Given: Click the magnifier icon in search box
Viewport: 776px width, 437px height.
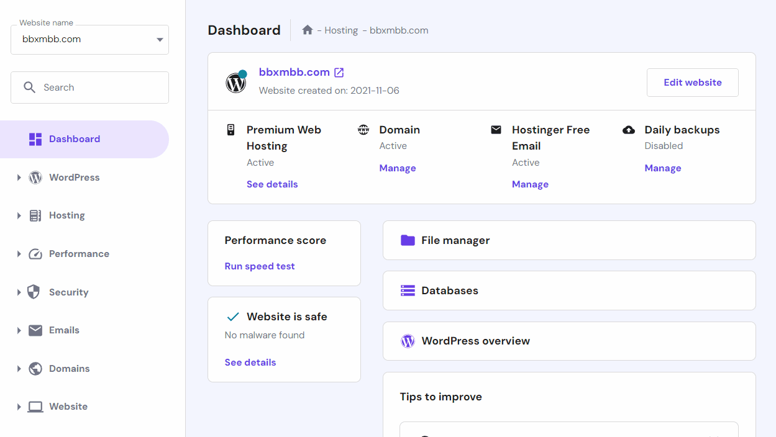Looking at the screenshot, I should [x=29, y=88].
